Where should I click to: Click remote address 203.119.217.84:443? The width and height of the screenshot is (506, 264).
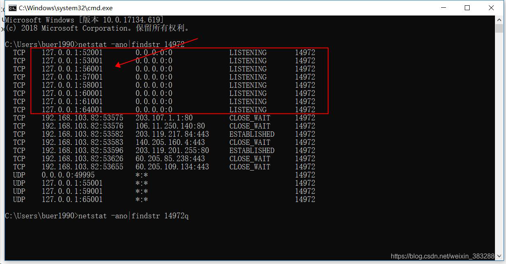point(172,134)
